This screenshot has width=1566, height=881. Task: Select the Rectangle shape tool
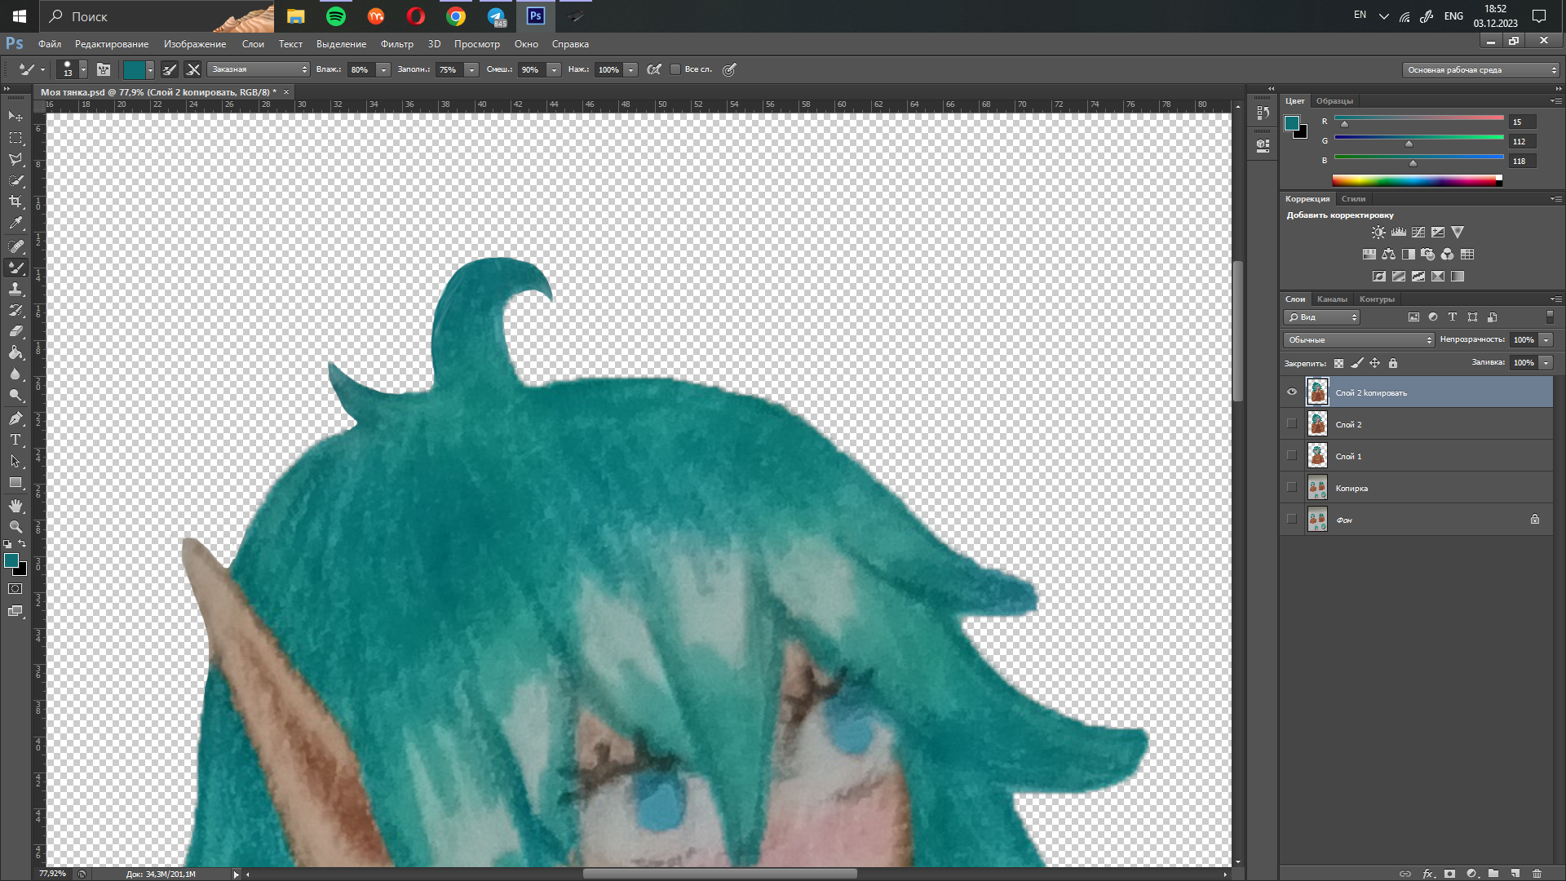coord(15,483)
